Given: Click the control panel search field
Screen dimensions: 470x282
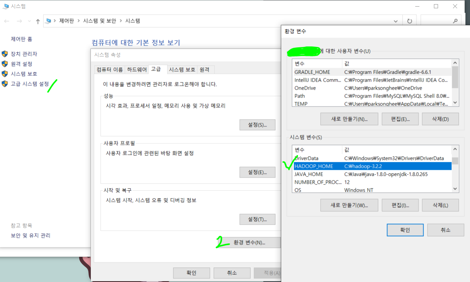Looking at the screenshot, I should (x=440, y=21).
